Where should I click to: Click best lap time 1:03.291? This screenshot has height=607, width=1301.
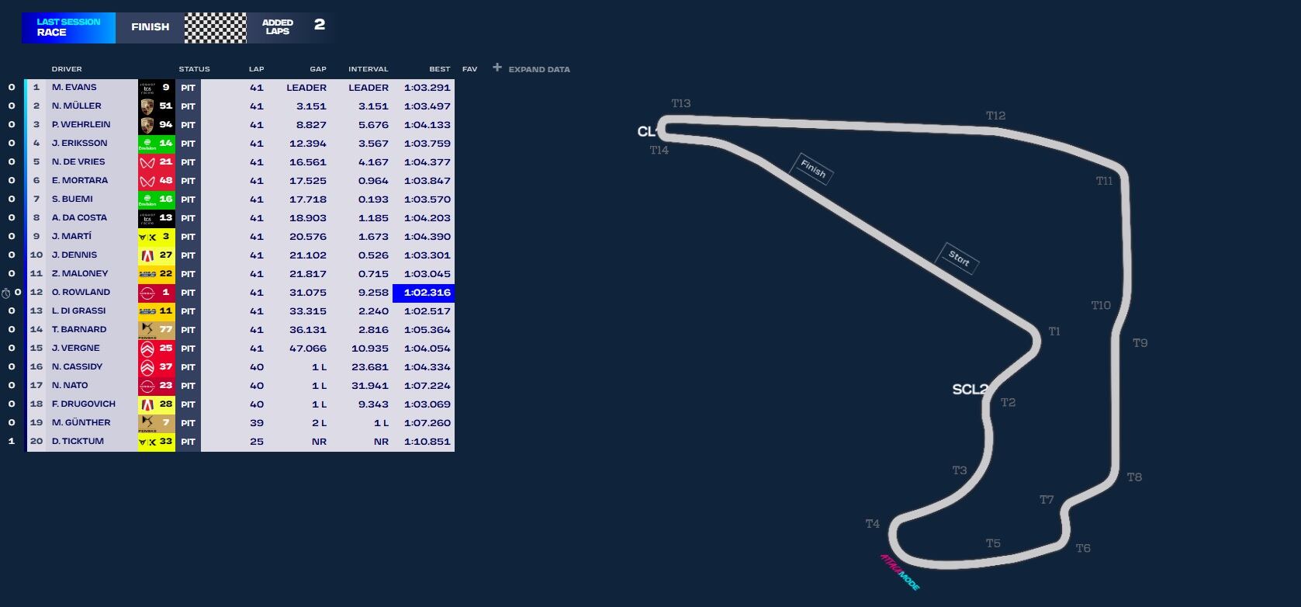tap(427, 88)
